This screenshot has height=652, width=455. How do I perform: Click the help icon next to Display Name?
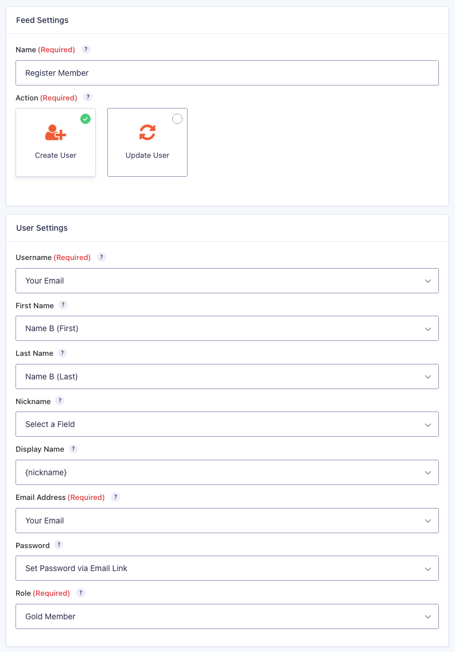click(x=73, y=449)
